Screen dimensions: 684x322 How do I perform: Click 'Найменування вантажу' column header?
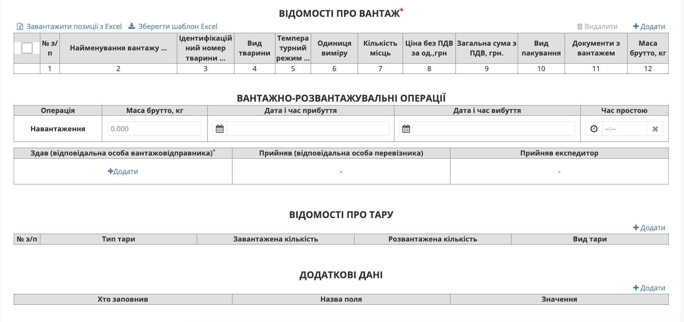tap(118, 48)
